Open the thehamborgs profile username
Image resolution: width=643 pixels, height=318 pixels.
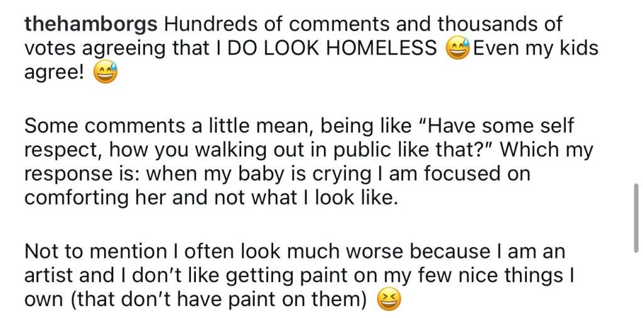point(90,25)
